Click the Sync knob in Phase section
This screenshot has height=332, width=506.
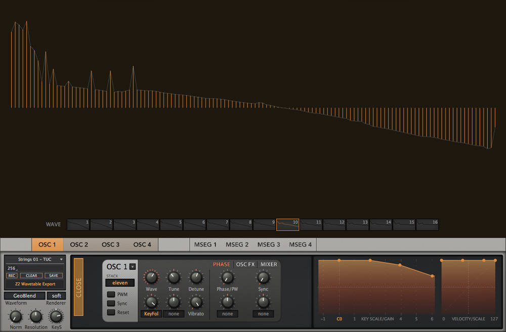coord(263,277)
